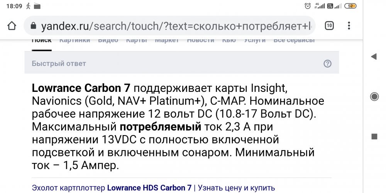Open the Видео search tab
The width and height of the screenshot is (386, 193).
pyautogui.click(x=108, y=40)
